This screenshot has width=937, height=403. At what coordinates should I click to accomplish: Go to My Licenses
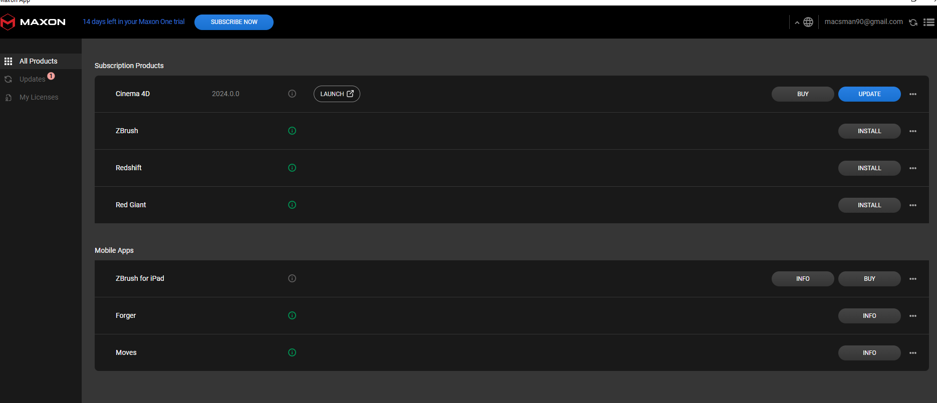[x=39, y=97]
